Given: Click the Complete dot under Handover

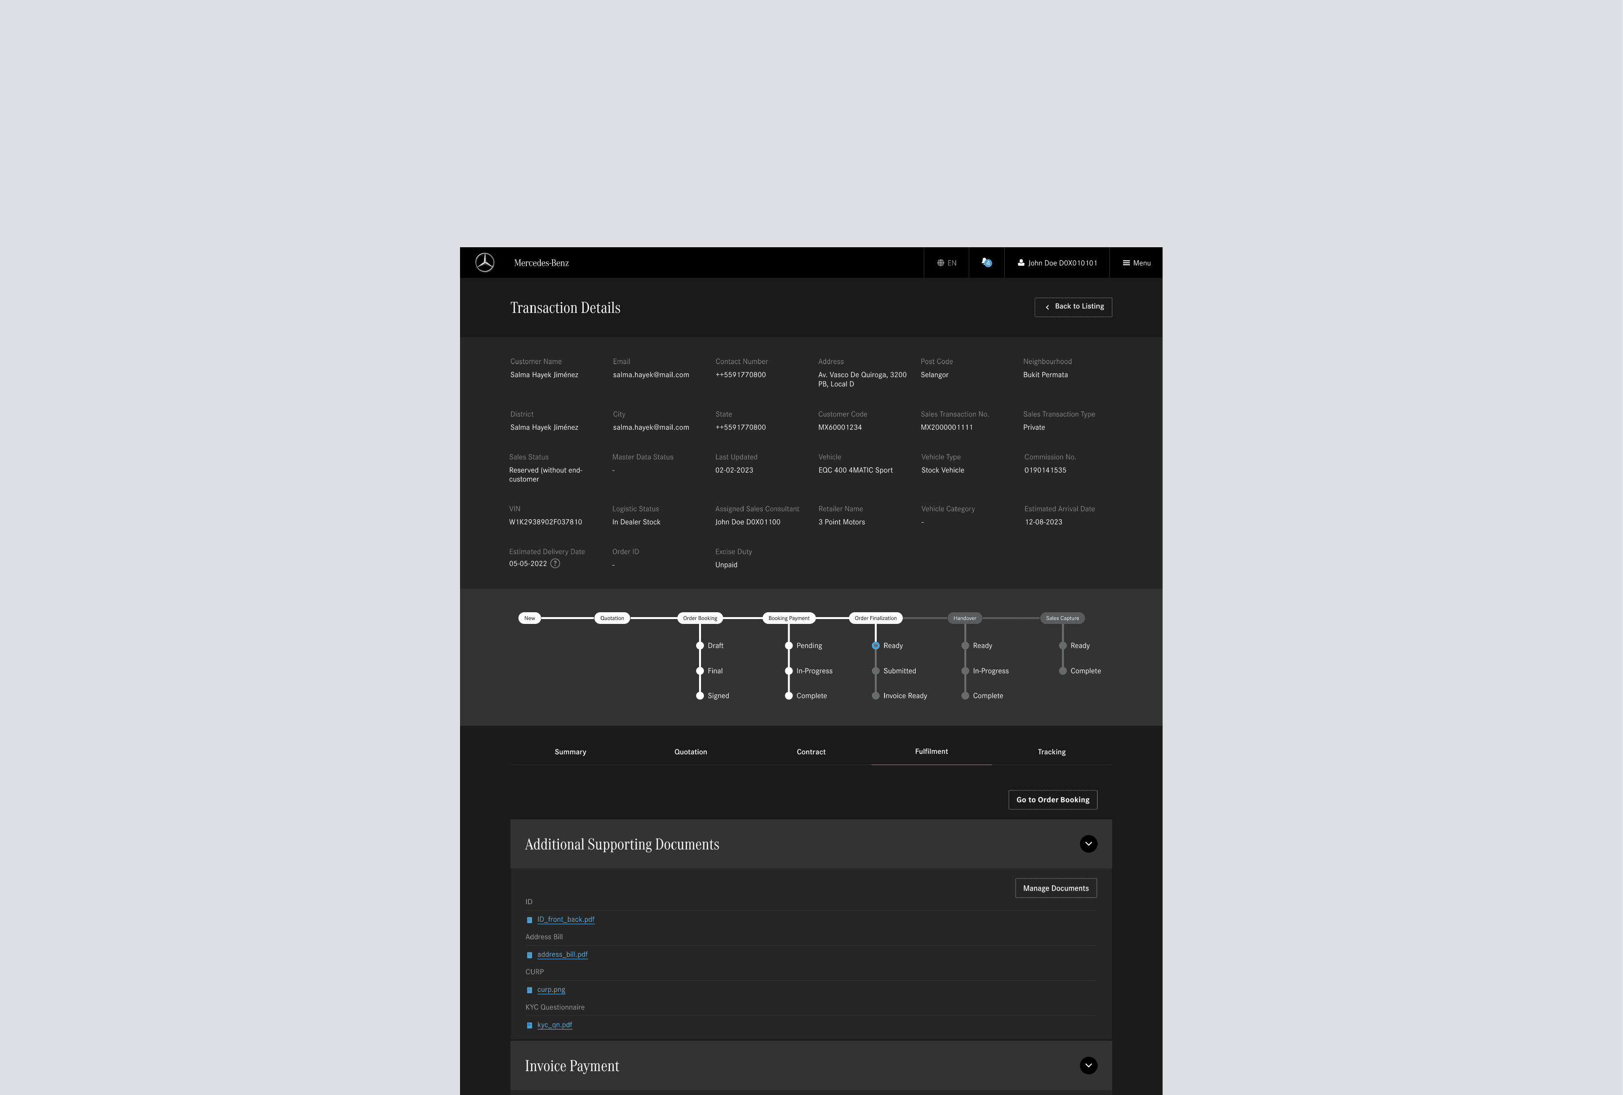Looking at the screenshot, I should point(965,696).
